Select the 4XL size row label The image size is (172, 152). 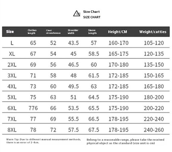12,86
